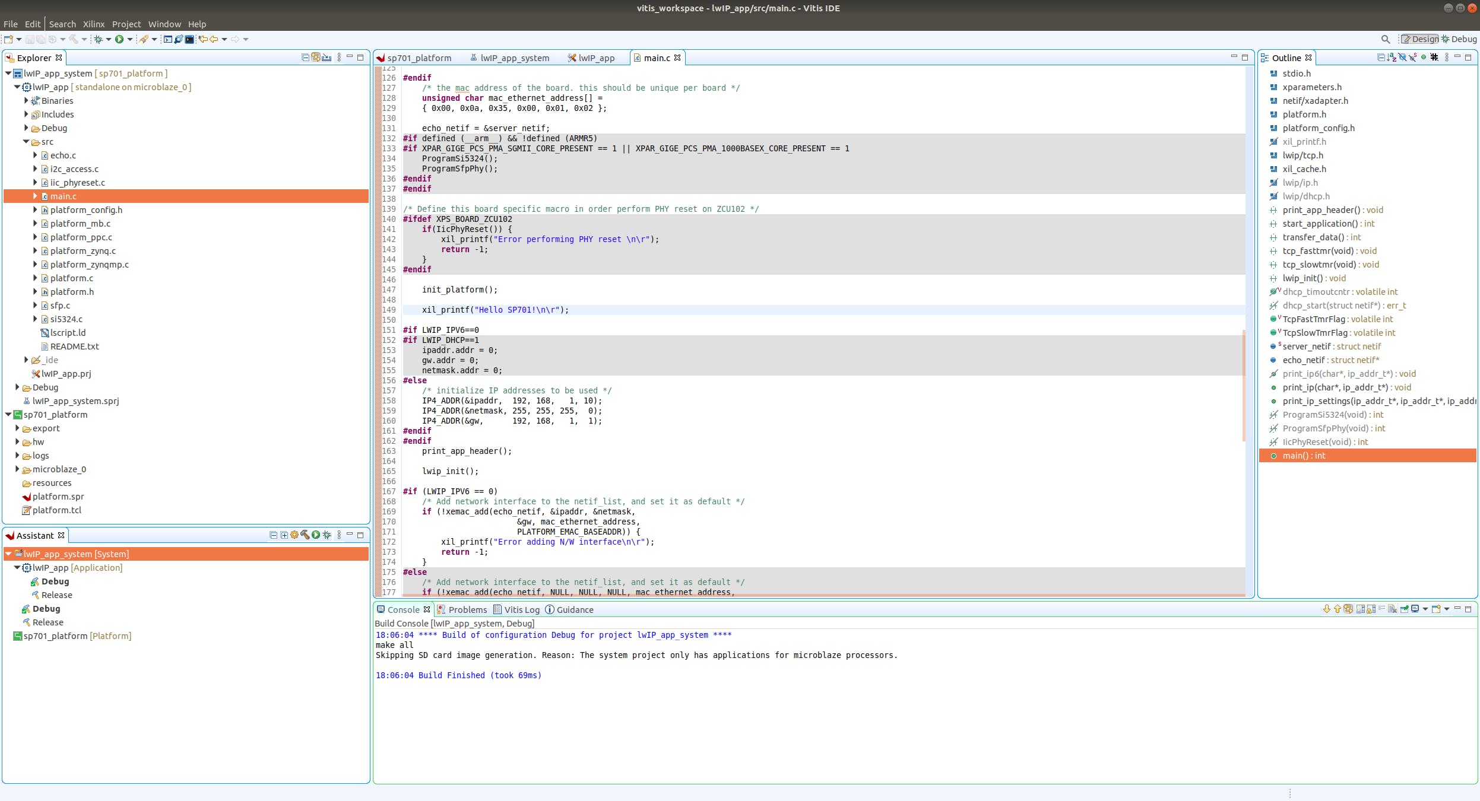Screen dimensions: 1480x801
Task: Click the Back navigation arrow in toolbar
Action: (214, 40)
